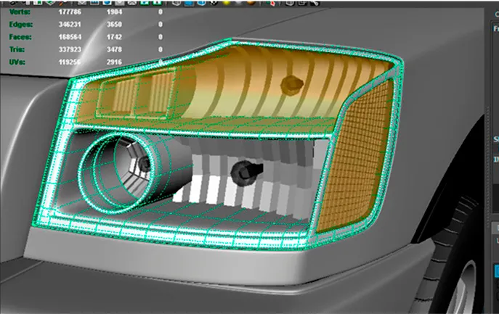Click the yellow sphere icon in toolbar
499x314 pixels.
tap(226, 3)
